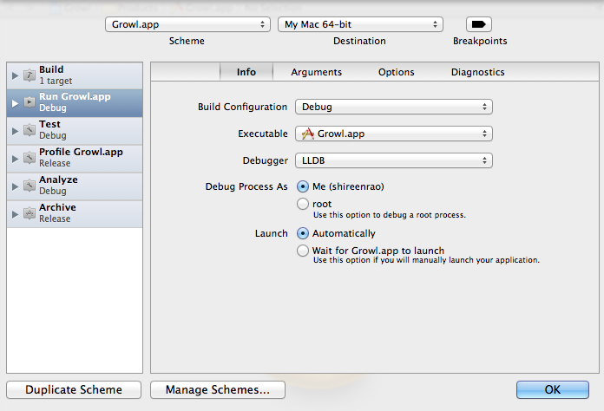This screenshot has height=411, width=604.
Task: Click the Duplicate Scheme button
Action: click(74, 390)
